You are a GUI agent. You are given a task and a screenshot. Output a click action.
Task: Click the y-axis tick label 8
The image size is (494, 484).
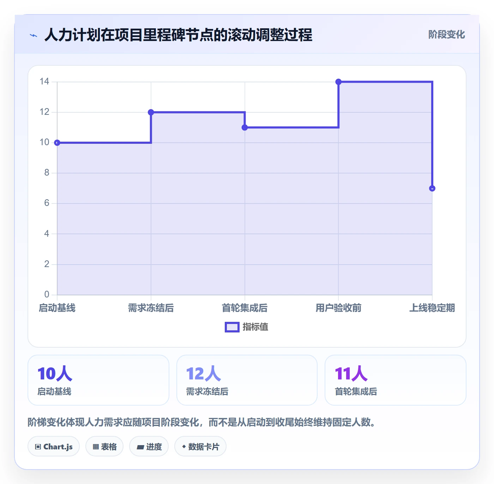pyautogui.click(x=47, y=173)
